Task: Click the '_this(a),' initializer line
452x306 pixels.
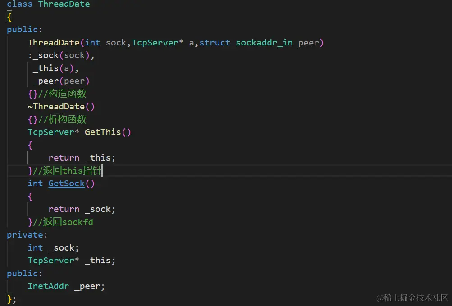Action: (x=55, y=68)
